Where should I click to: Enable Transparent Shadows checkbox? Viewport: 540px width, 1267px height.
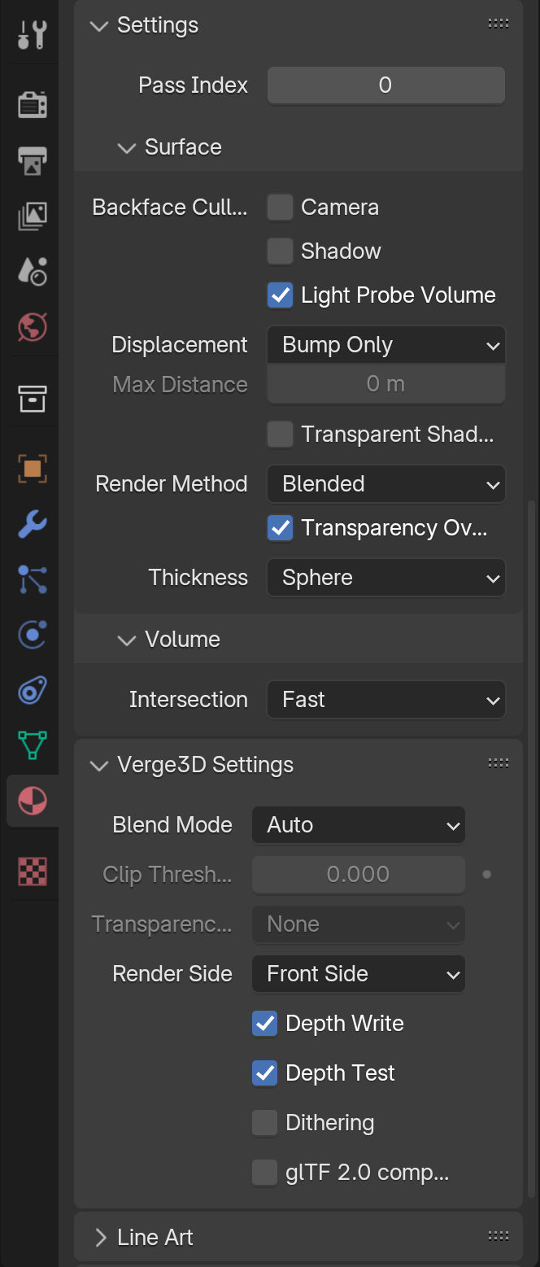pos(280,435)
